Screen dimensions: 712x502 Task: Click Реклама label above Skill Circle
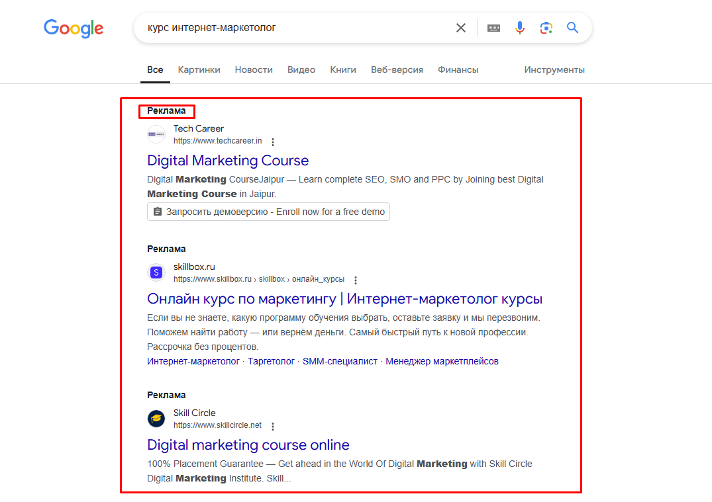tap(166, 395)
